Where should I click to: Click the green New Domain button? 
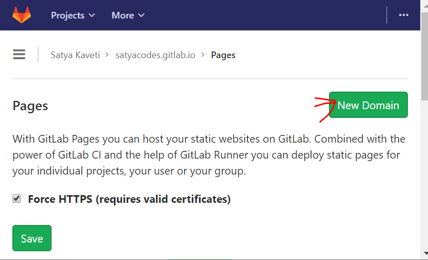(368, 105)
